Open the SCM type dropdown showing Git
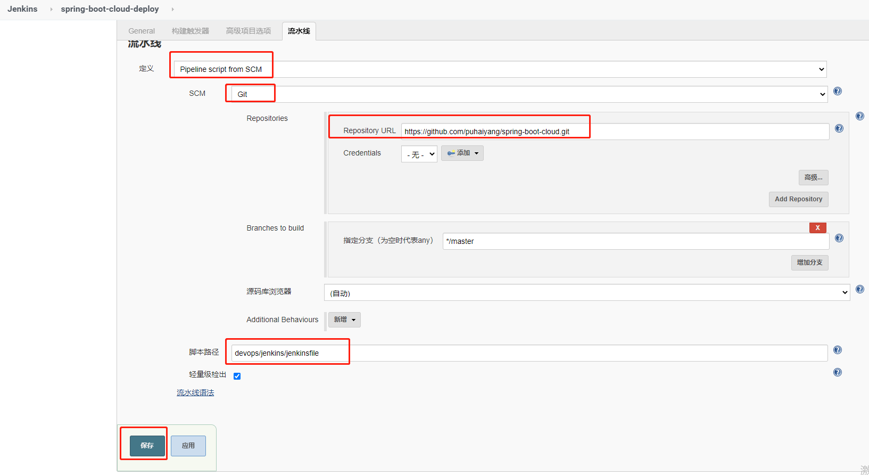 click(x=529, y=94)
